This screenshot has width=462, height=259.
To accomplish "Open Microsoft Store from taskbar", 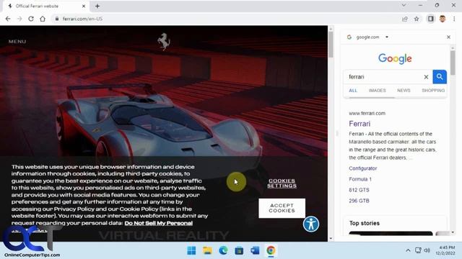I will click(x=239, y=250).
